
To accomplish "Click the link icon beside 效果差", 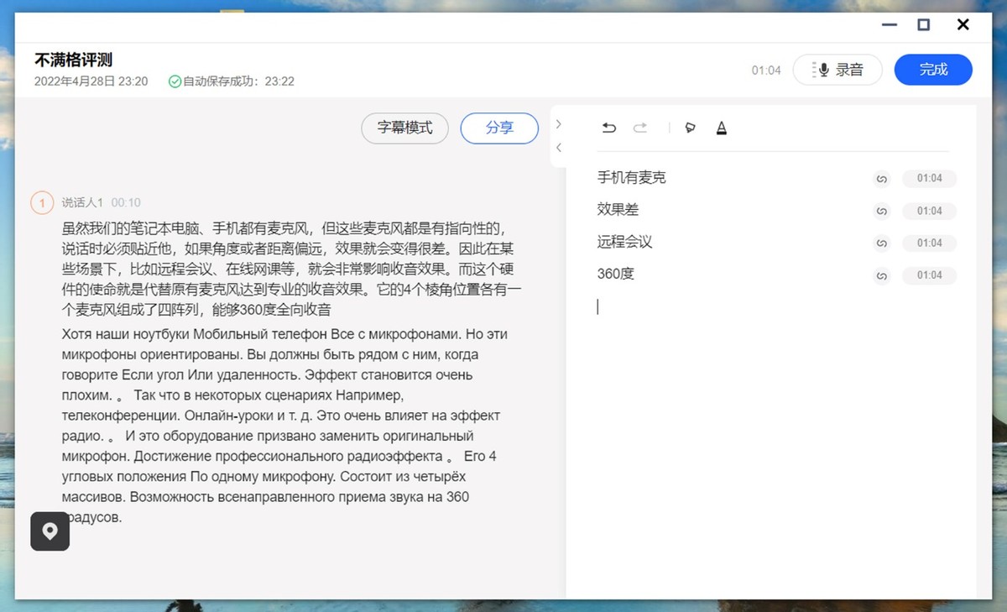I will 881,211.
